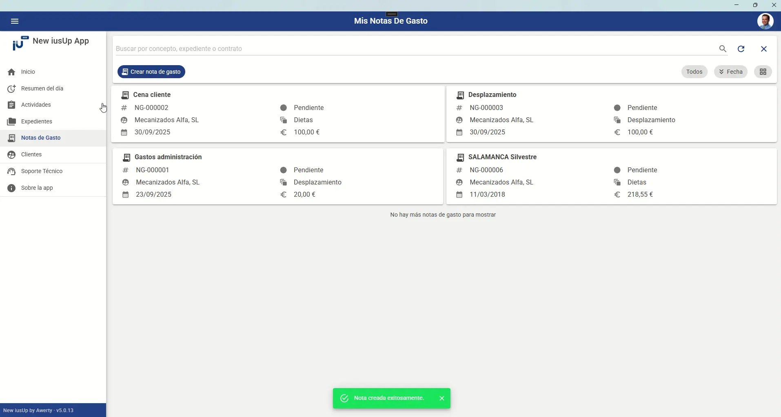Navigate to Clientes
Viewport: 781px width, 417px height.
click(x=53, y=154)
